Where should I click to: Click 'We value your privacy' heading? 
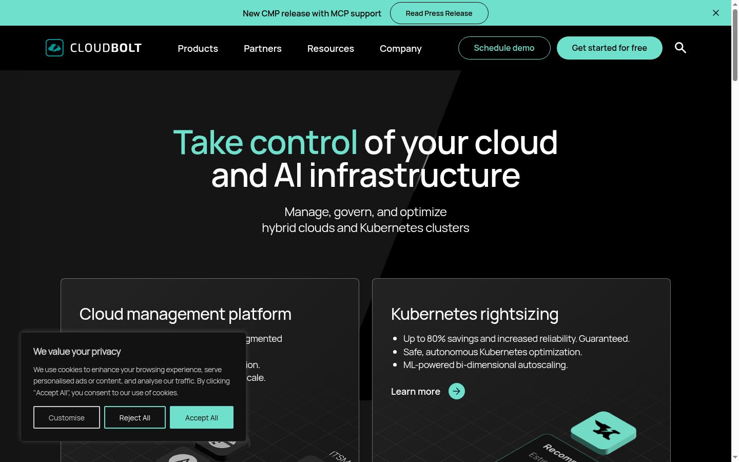(x=77, y=352)
